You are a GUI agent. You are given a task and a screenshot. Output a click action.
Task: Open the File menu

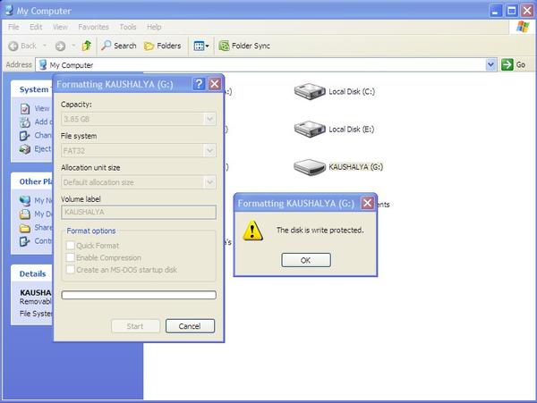13,27
